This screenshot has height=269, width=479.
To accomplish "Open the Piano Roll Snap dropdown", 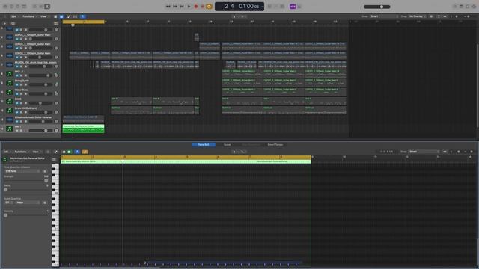I will click(424, 152).
